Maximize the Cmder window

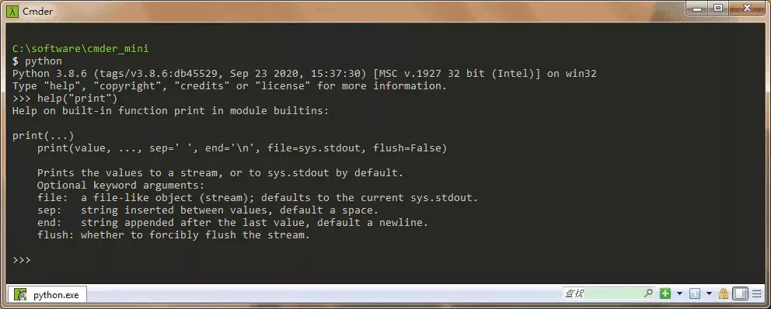718,8
